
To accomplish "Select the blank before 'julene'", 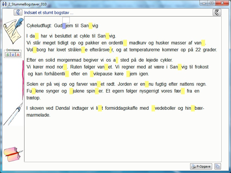I will point(71,91).
